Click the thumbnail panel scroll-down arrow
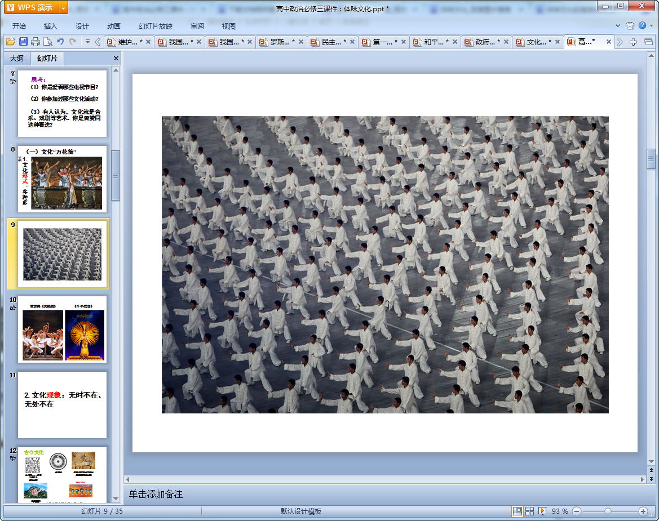The image size is (659, 521). click(x=116, y=498)
